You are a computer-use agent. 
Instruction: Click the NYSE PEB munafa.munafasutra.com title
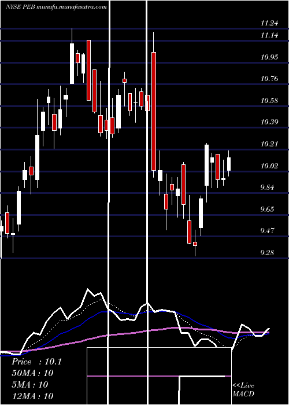click(56, 7)
